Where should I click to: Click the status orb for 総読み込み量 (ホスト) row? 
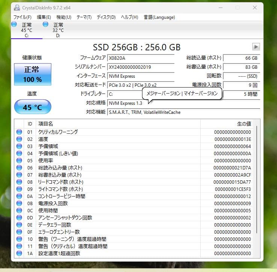tap(19, 168)
